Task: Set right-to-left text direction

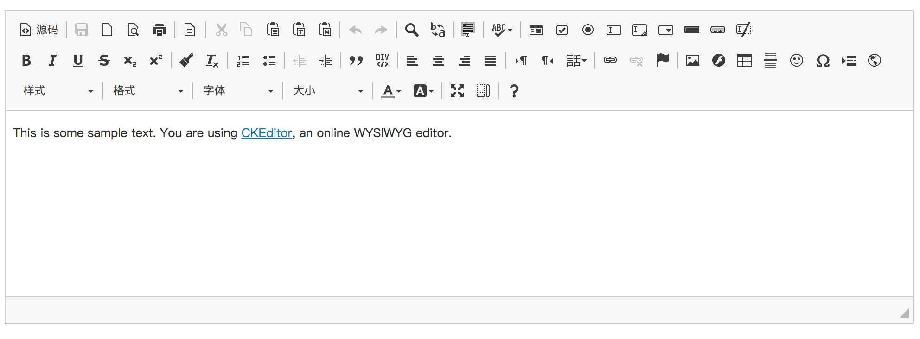Action: (547, 61)
